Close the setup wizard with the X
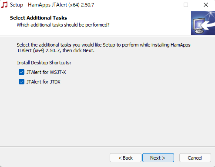 tap(206, 5)
